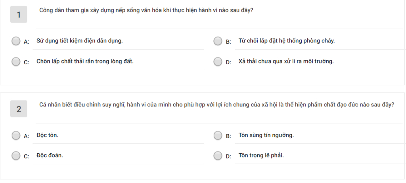
Task: Select radio button B for question 2
Action: pyautogui.click(x=218, y=135)
